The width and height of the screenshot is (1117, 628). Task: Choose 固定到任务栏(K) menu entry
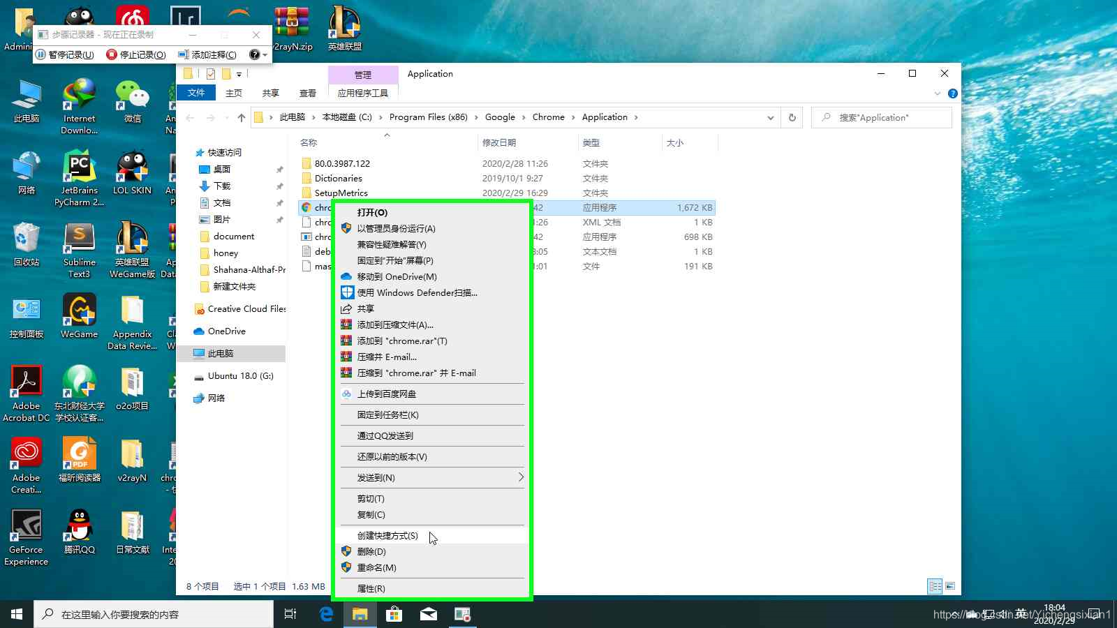(x=432, y=414)
